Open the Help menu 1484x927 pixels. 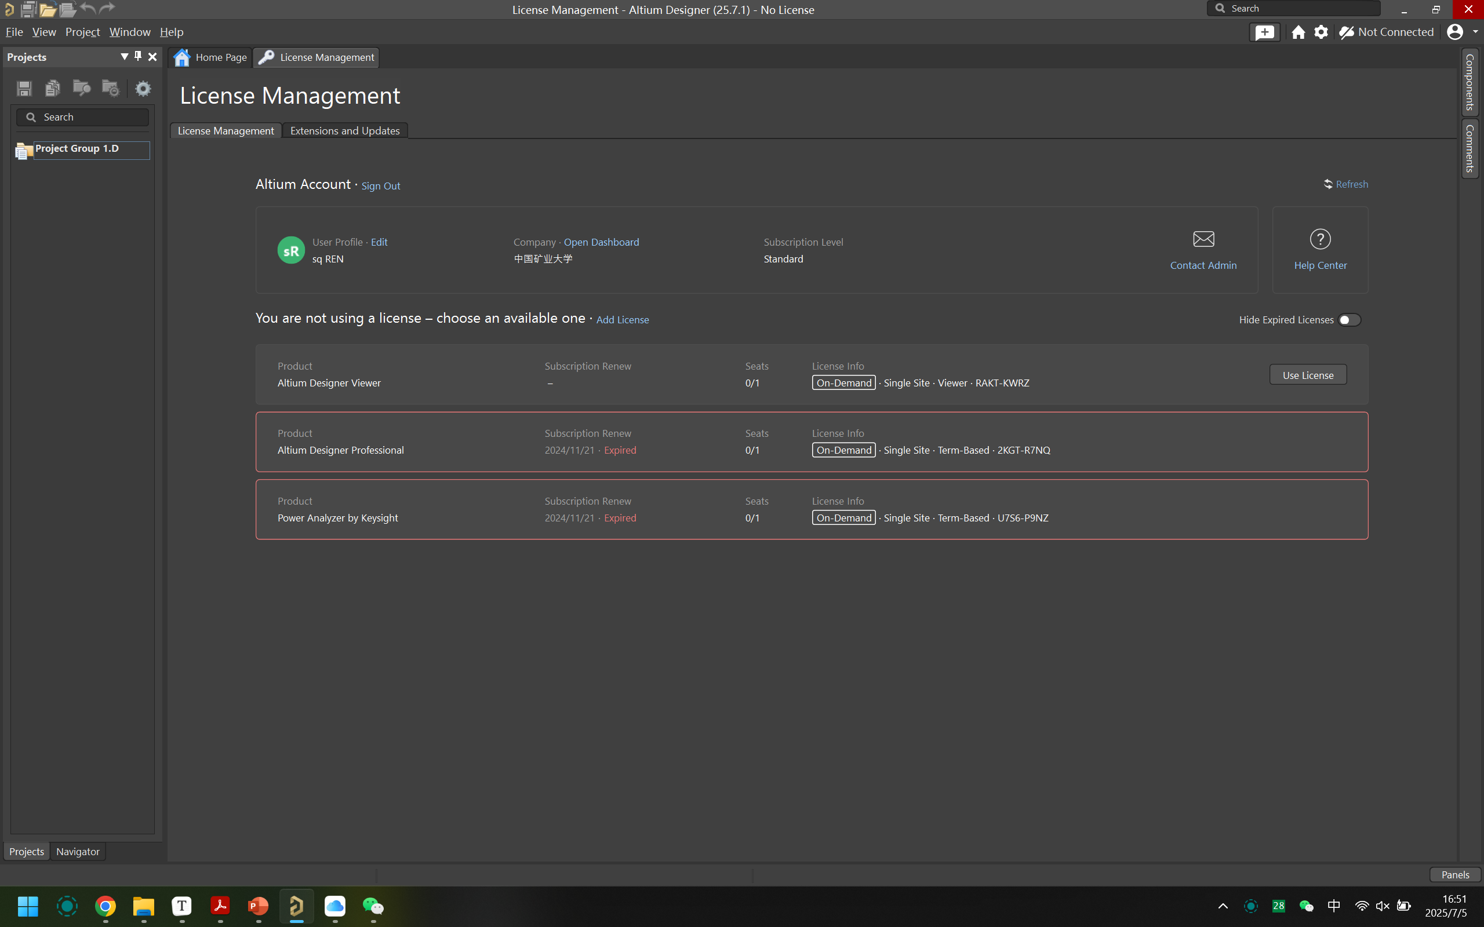[172, 32]
